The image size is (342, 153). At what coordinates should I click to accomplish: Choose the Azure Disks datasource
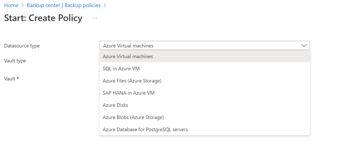(115, 105)
